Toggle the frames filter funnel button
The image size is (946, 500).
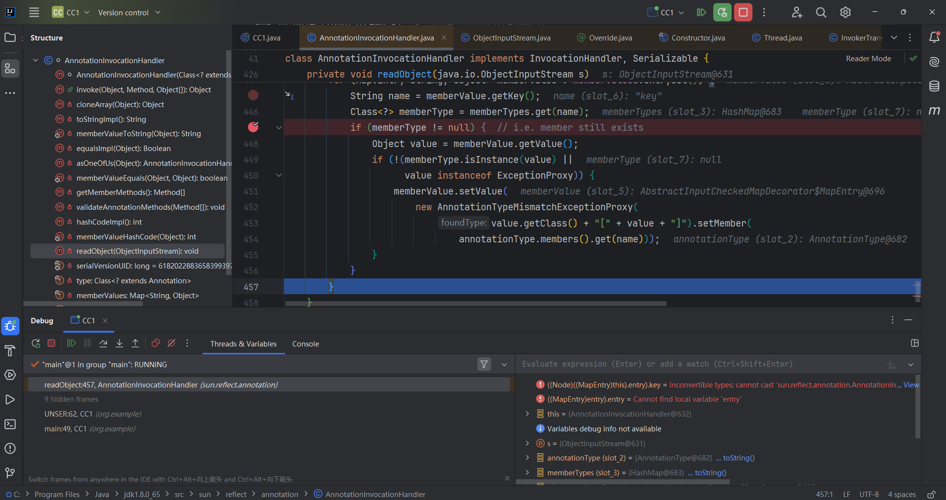point(484,364)
